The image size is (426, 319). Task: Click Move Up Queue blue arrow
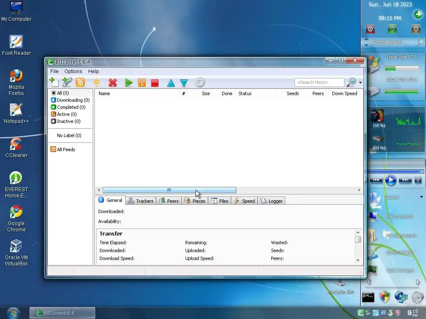pyautogui.click(x=171, y=83)
